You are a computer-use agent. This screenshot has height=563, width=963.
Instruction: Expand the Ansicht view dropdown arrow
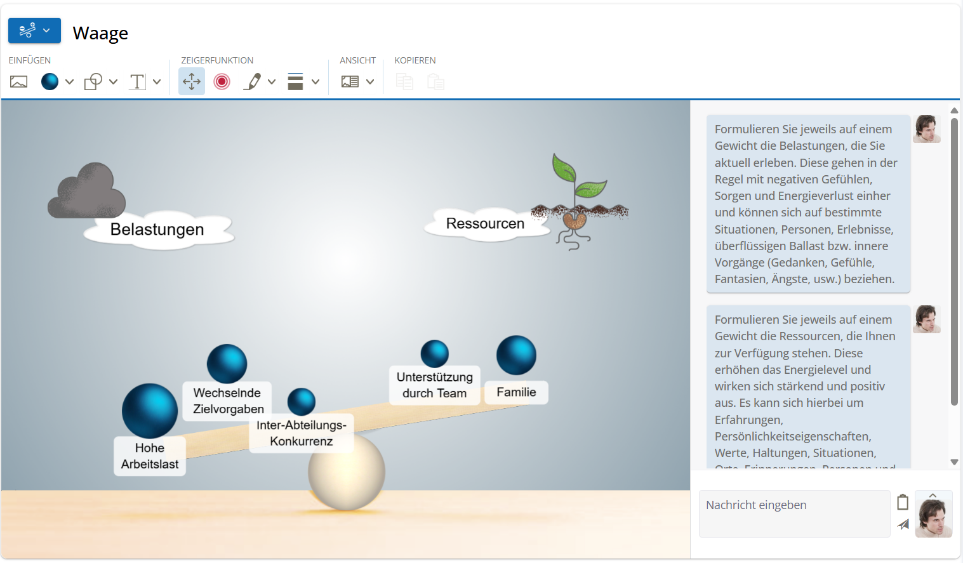tap(370, 82)
